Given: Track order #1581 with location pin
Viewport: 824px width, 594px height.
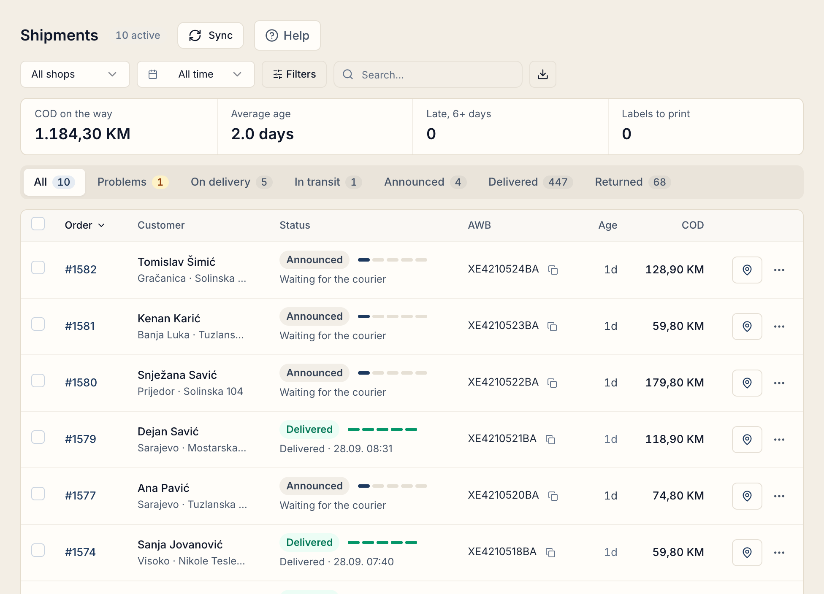Looking at the screenshot, I should [x=747, y=327].
